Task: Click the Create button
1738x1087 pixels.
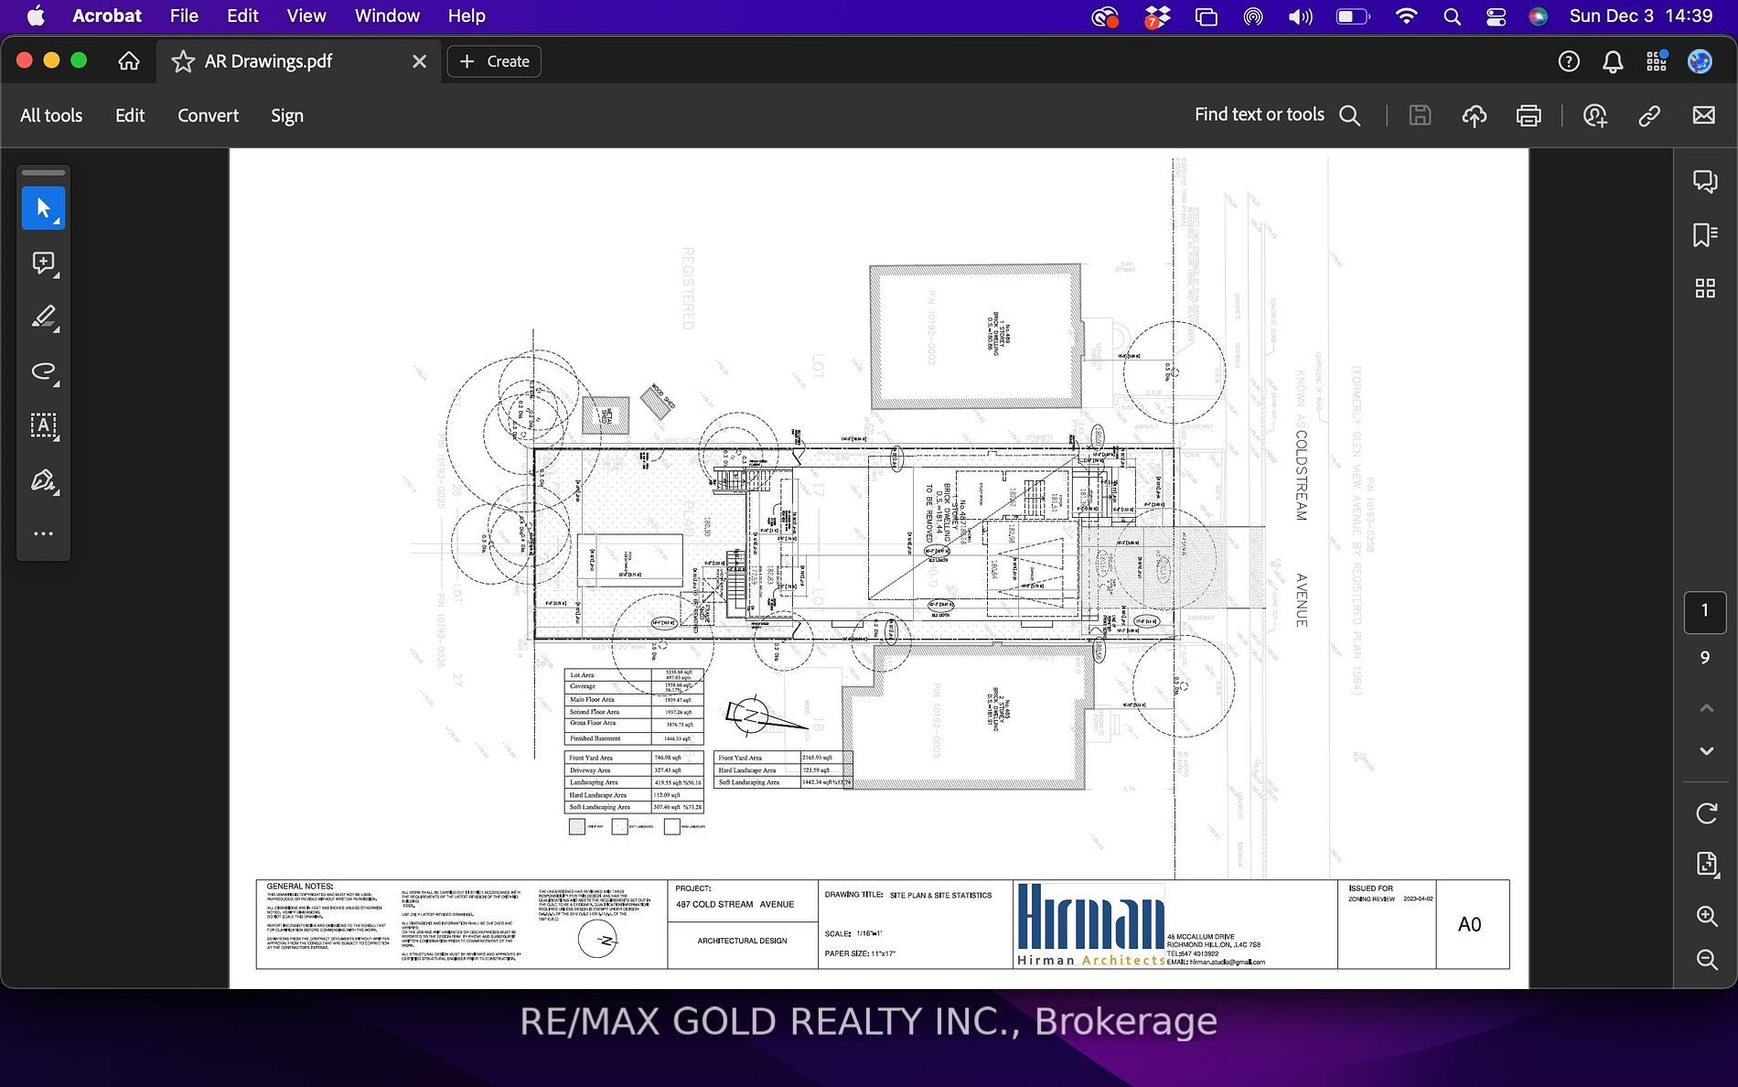Action: [494, 61]
